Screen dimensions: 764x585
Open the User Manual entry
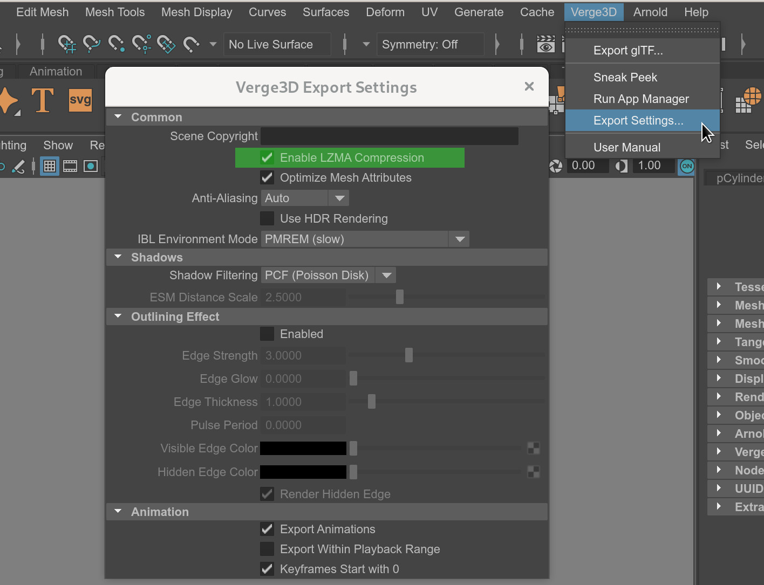click(643, 147)
